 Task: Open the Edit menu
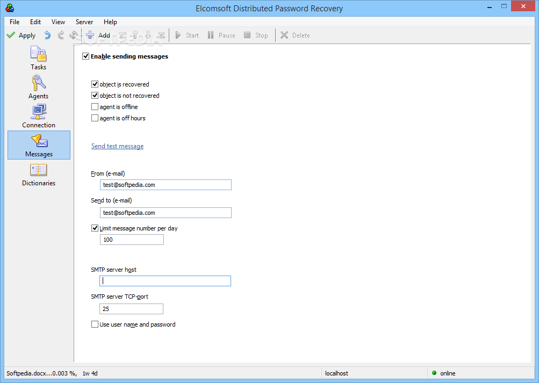35,21
